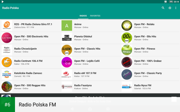This screenshot has height=112, width=180.
Task: Switch to the RADIOS tab
Action: 83,16
